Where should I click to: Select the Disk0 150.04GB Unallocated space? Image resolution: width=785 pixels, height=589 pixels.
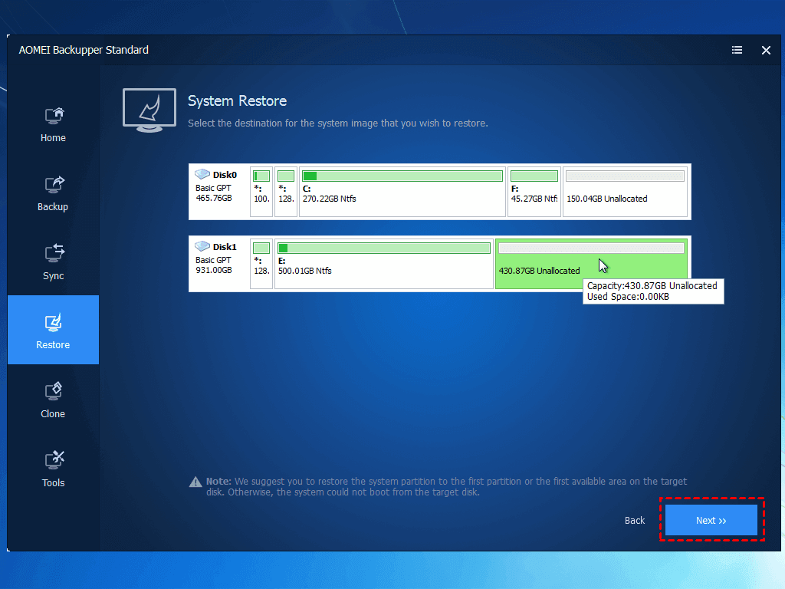click(x=626, y=192)
